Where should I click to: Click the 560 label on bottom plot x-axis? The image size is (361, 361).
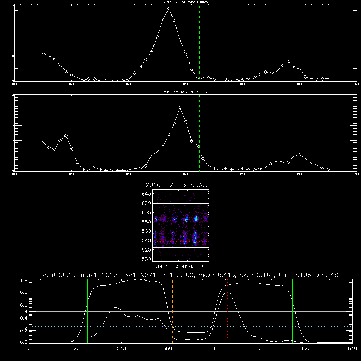click(x=168, y=349)
